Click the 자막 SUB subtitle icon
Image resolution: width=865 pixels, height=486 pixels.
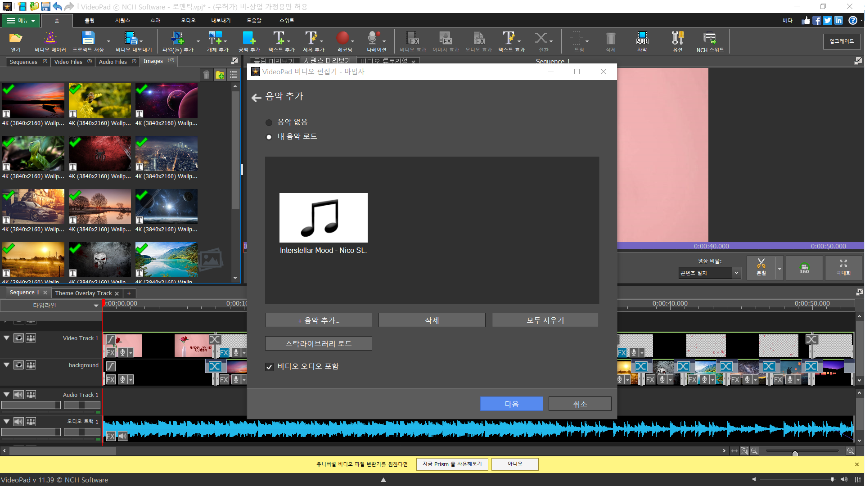click(x=642, y=38)
